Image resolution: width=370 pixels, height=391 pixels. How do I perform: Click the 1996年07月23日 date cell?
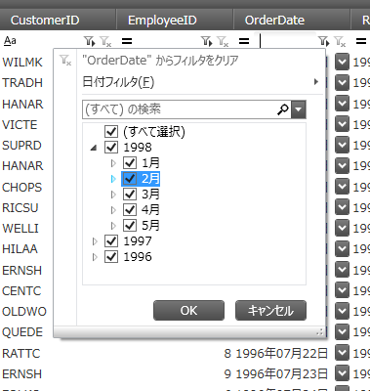[282, 373]
